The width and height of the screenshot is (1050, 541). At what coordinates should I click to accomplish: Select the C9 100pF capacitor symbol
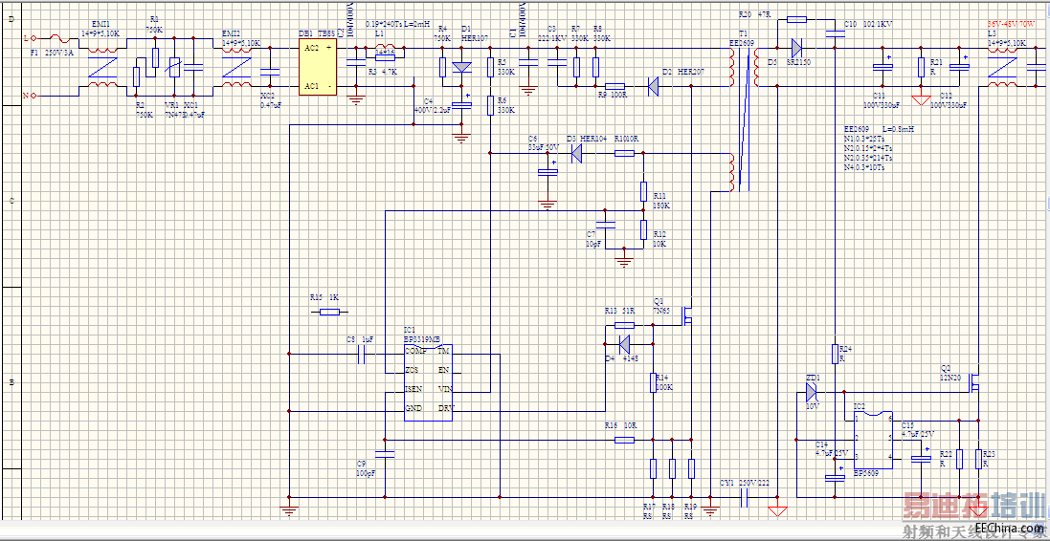point(385,454)
